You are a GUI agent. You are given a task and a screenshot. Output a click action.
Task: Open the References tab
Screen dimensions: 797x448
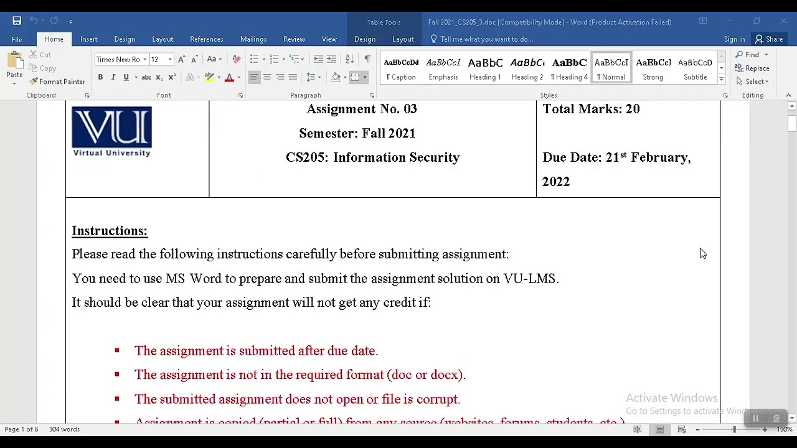tap(207, 39)
